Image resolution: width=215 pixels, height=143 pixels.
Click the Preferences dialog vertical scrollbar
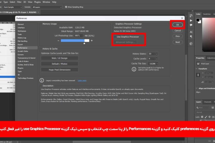coord(186,77)
